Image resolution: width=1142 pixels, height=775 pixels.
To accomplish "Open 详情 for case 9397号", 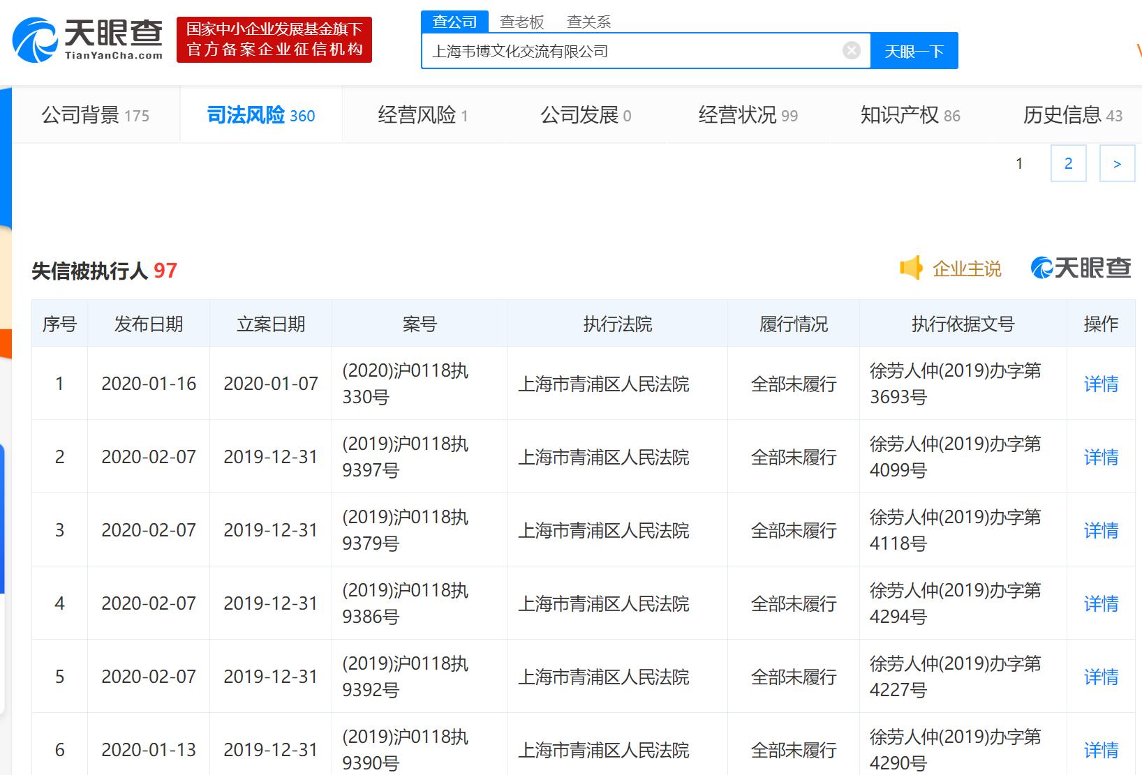I will 1101,457.
